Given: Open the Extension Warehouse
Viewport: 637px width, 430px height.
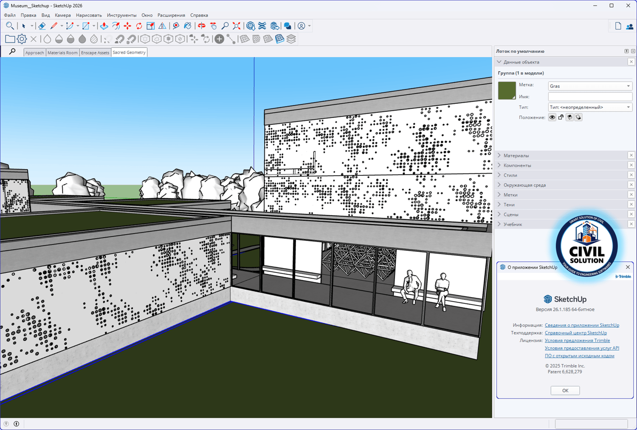Looking at the screenshot, I should [262, 26].
